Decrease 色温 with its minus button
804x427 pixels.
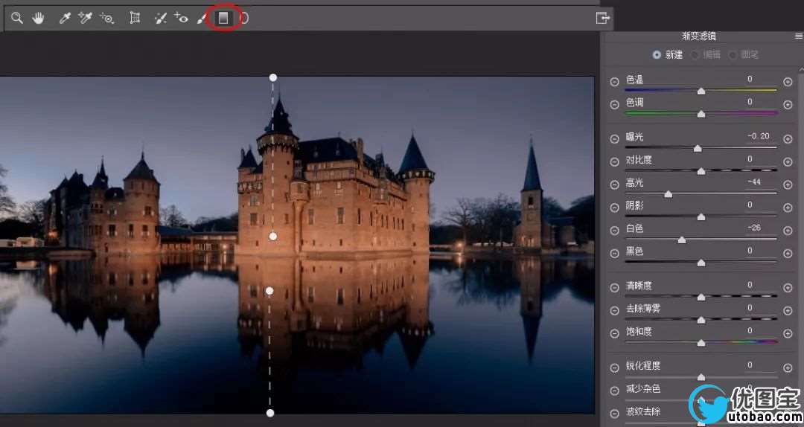[614, 82]
